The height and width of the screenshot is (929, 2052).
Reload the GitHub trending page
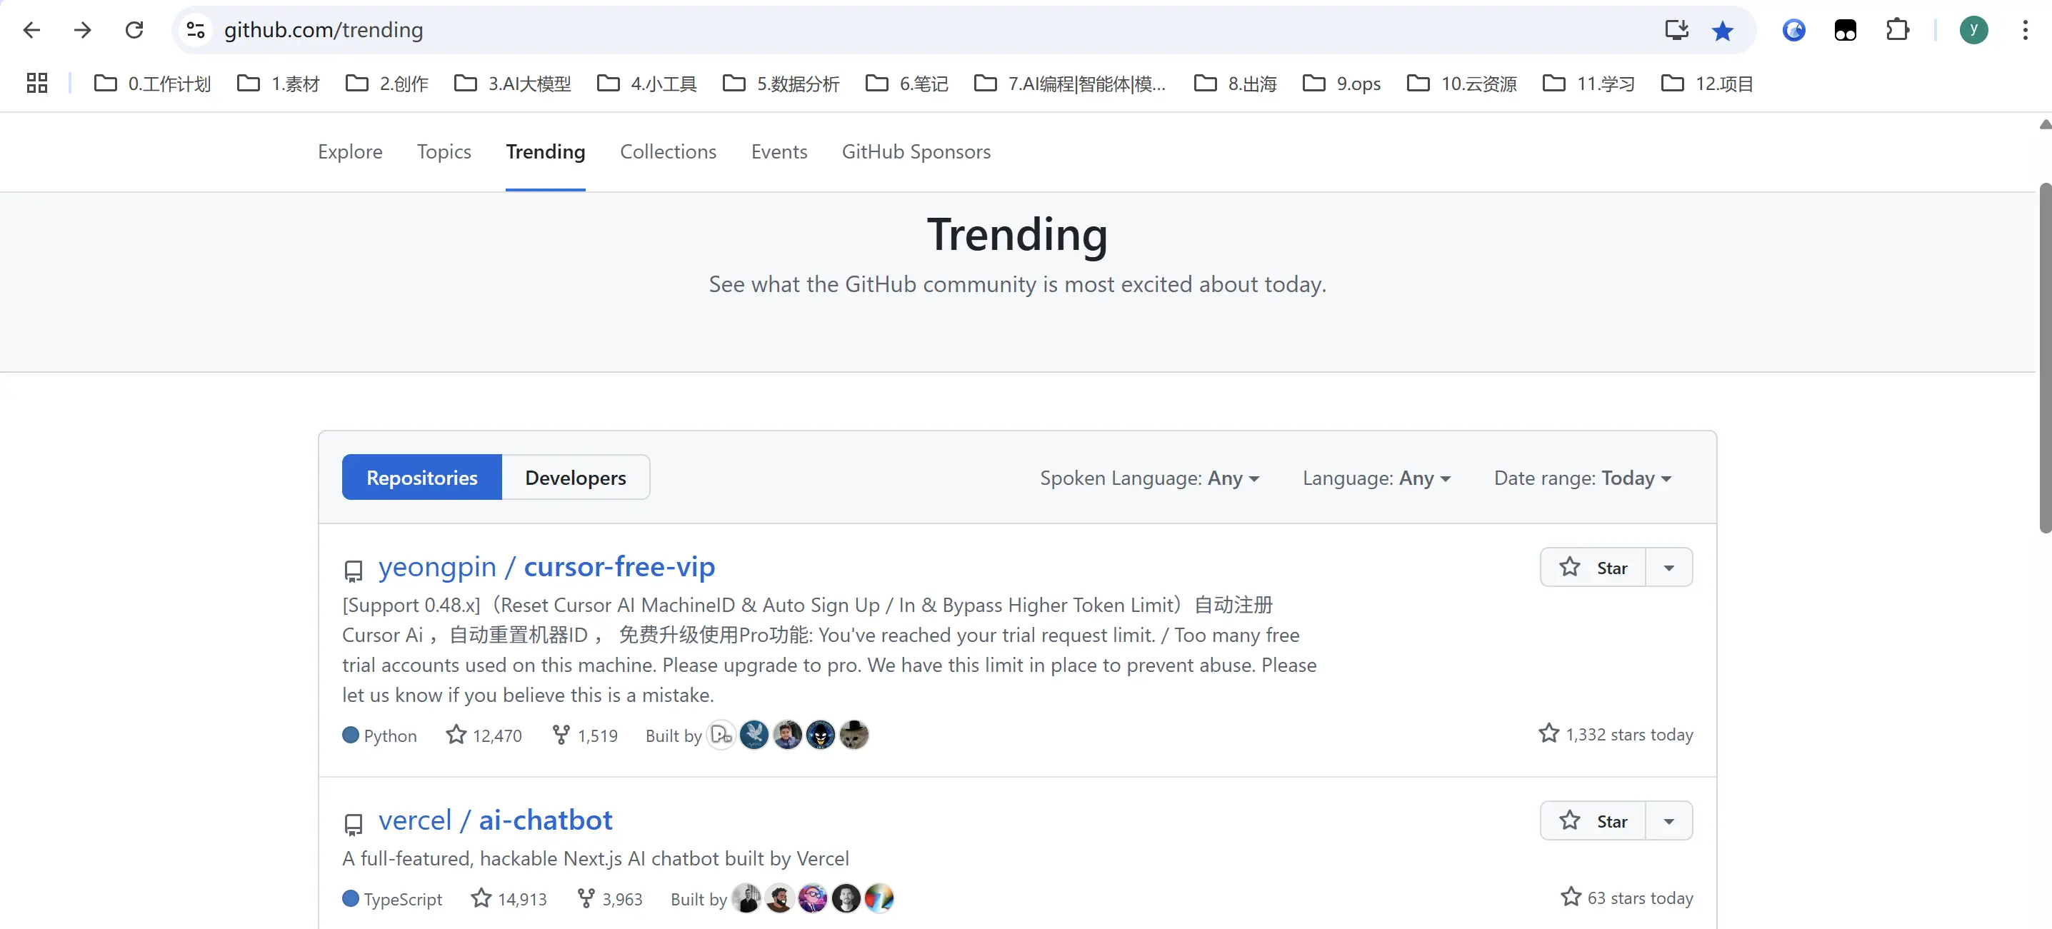click(134, 30)
